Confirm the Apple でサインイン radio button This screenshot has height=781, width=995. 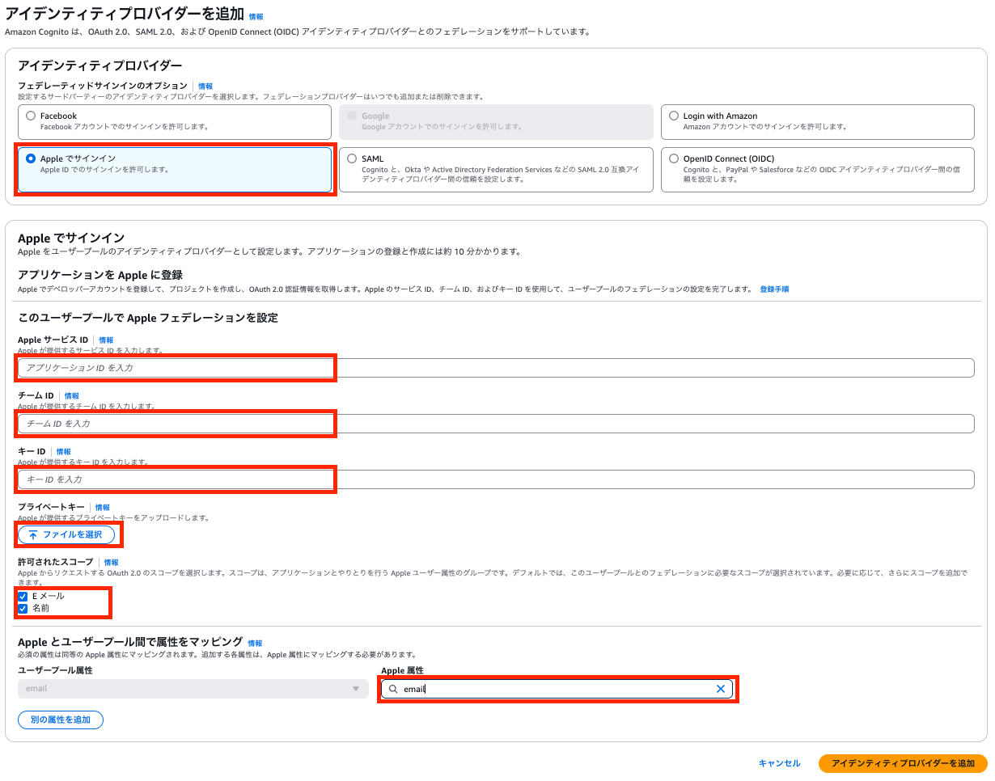pyautogui.click(x=30, y=160)
